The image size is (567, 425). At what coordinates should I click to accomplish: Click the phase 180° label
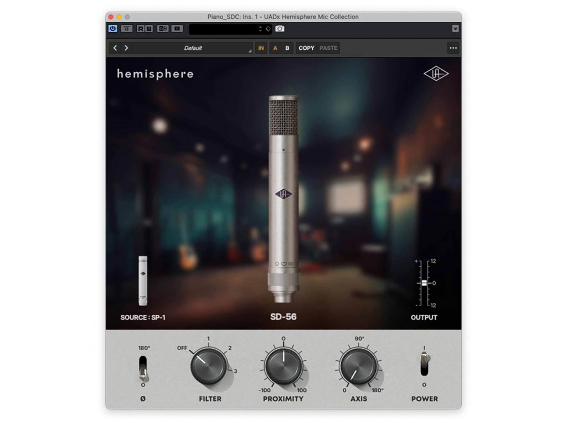[x=144, y=348]
